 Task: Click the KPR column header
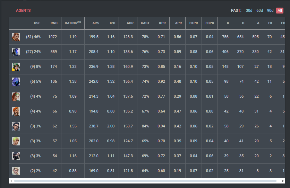pyautogui.click(x=161, y=23)
